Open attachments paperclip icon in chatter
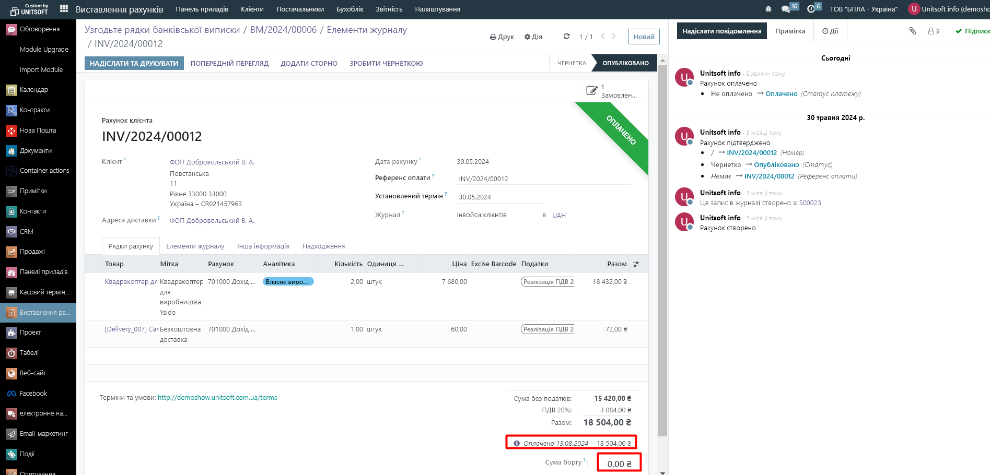 pyautogui.click(x=912, y=31)
